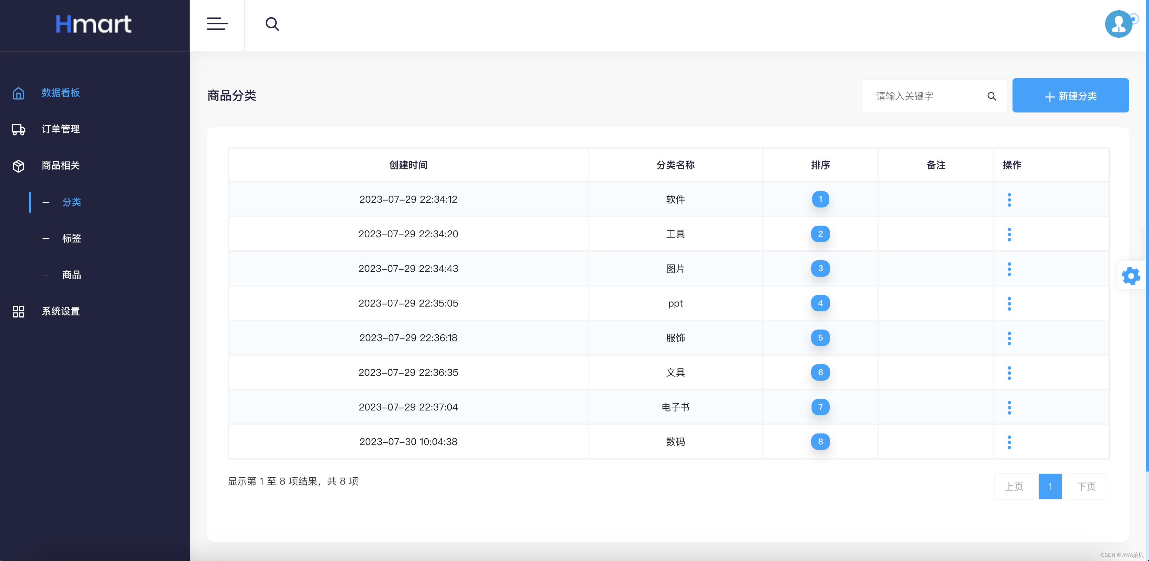Click timestamp 2023-07-29 22:36:18
This screenshot has height=561, width=1149.
(408, 338)
